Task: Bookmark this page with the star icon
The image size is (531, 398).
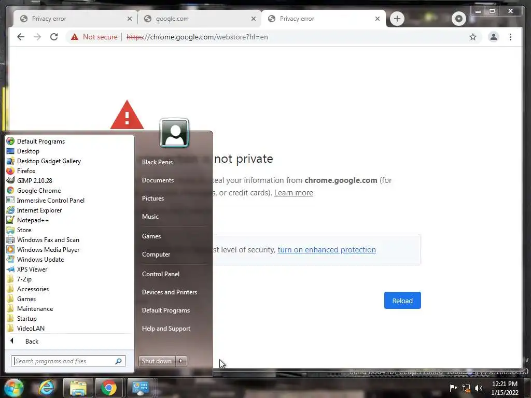Action: pos(473,37)
